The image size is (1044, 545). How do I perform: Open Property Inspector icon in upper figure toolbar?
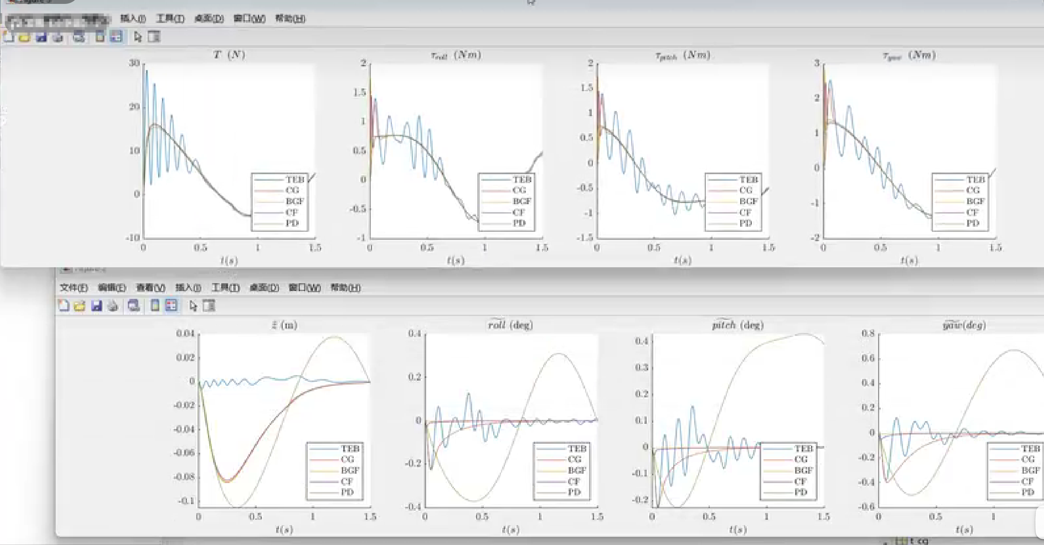tap(154, 37)
